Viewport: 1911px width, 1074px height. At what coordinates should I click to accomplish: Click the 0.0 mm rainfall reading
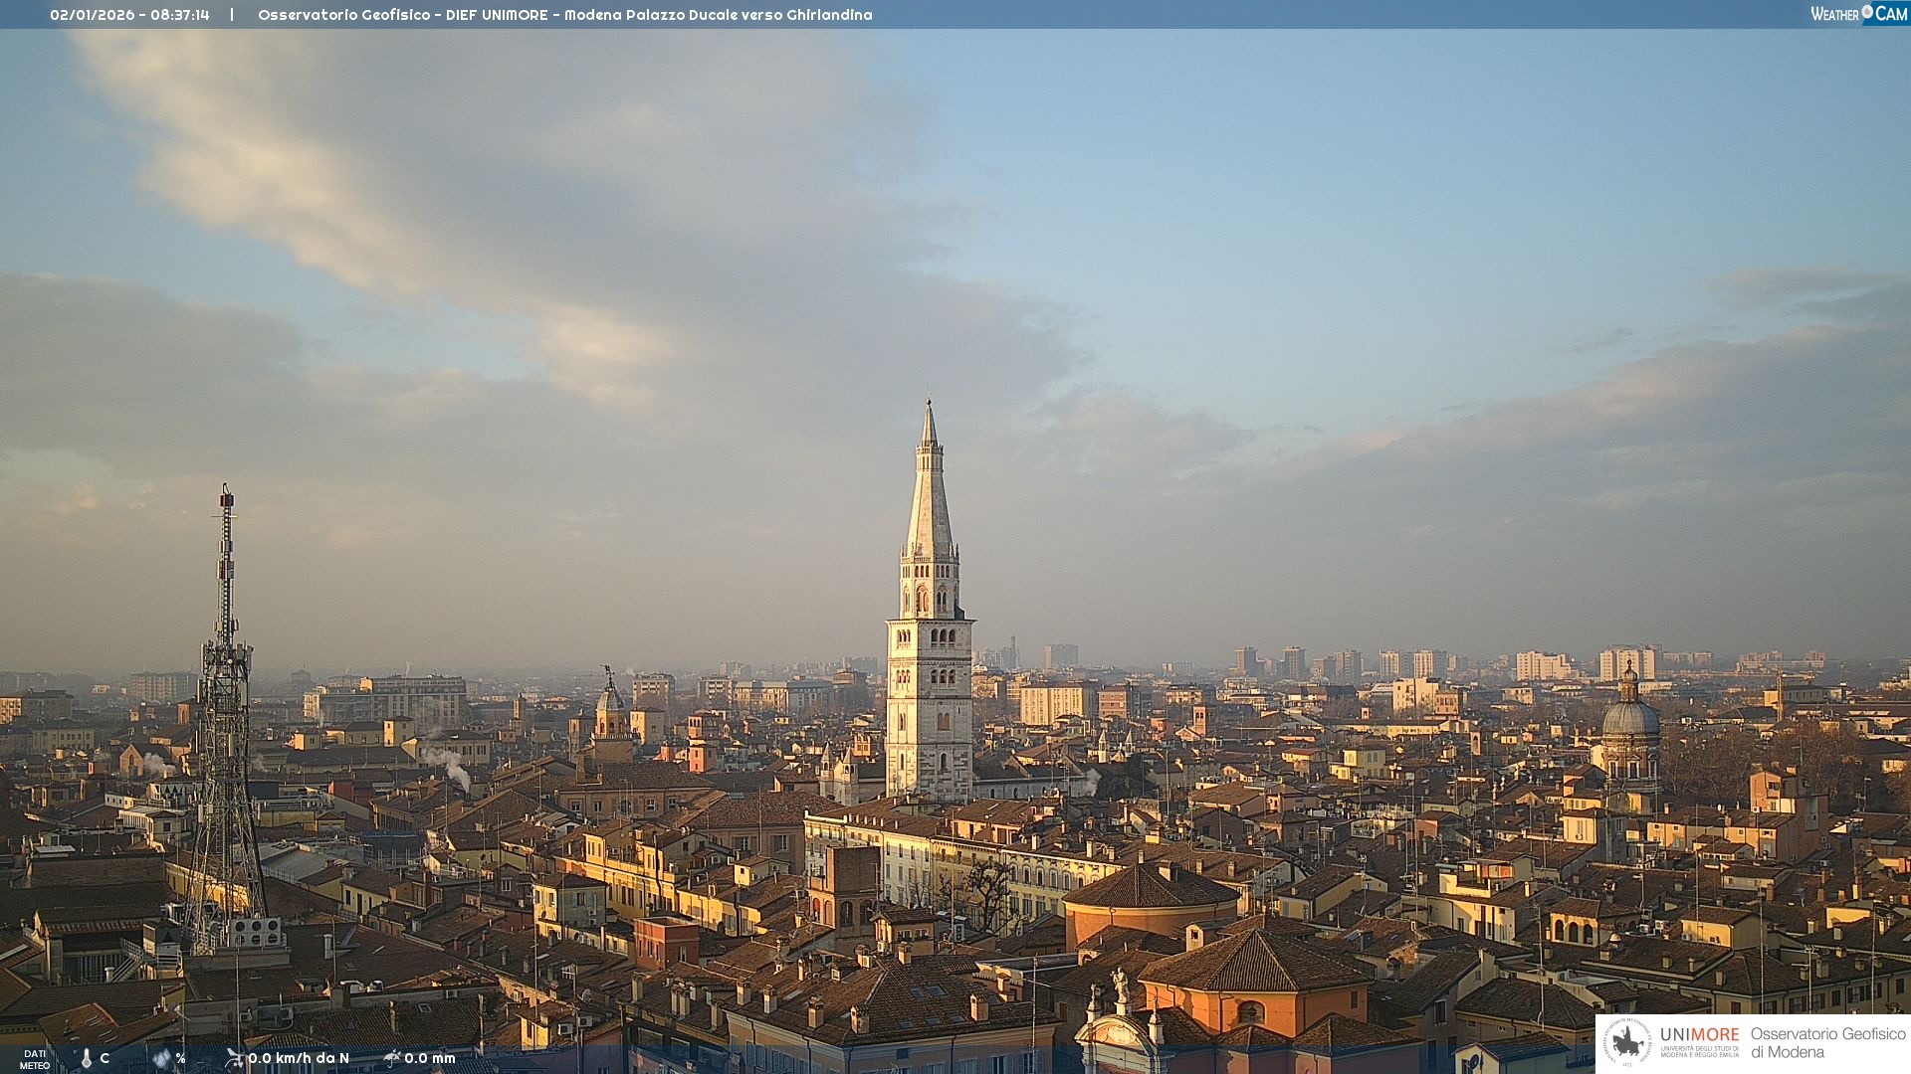pos(430,1058)
